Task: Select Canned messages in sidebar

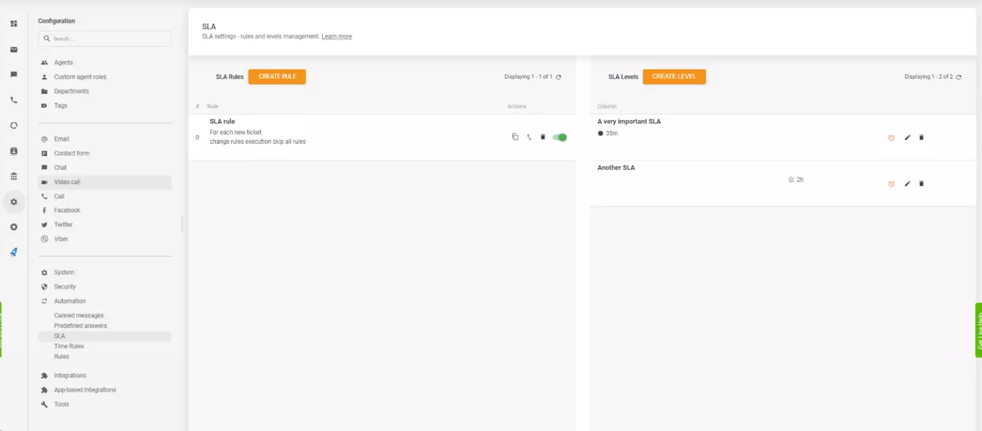Action: point(79,315)
